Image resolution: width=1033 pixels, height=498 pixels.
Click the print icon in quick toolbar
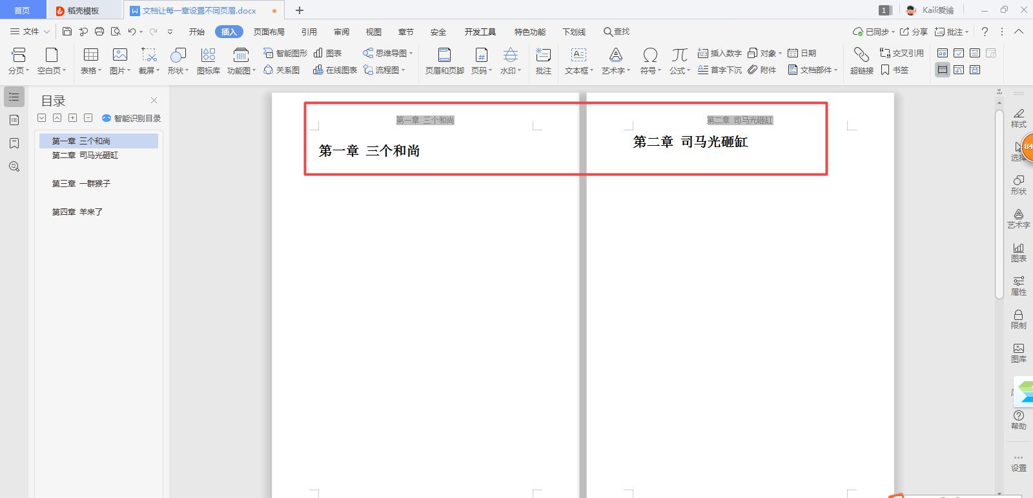[x=99, y=31]
